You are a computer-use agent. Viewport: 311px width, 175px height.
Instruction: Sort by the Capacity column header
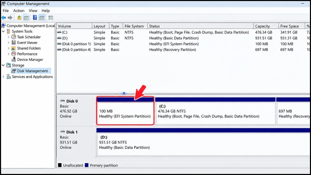coord(266,26)
